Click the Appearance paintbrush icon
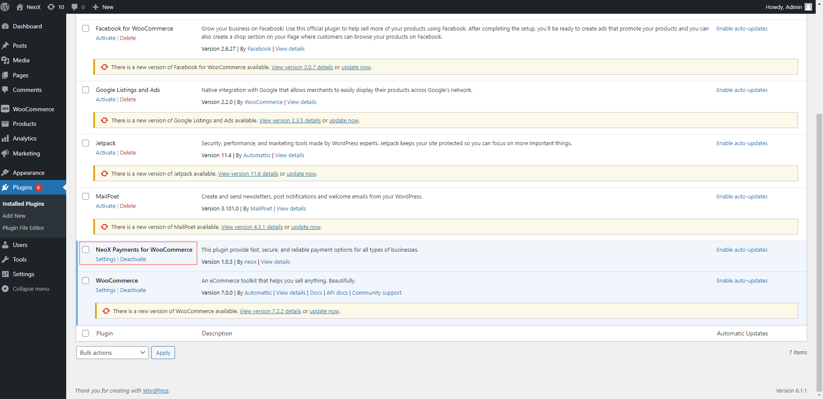 [x=6, y=173]
